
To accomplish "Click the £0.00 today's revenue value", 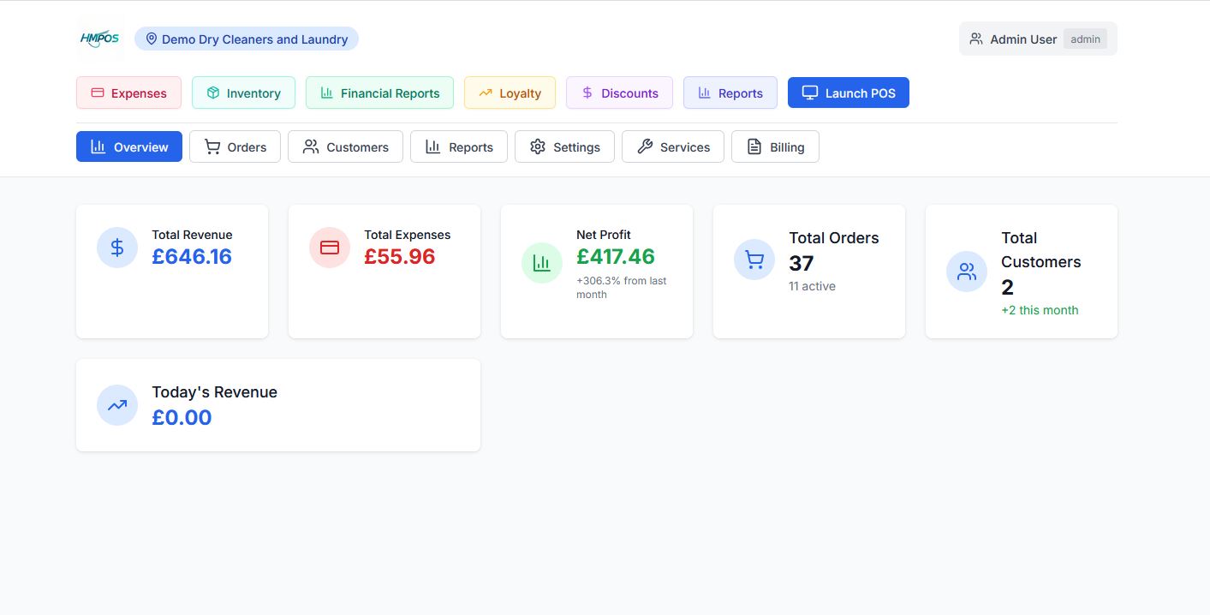I will (182, 417).
